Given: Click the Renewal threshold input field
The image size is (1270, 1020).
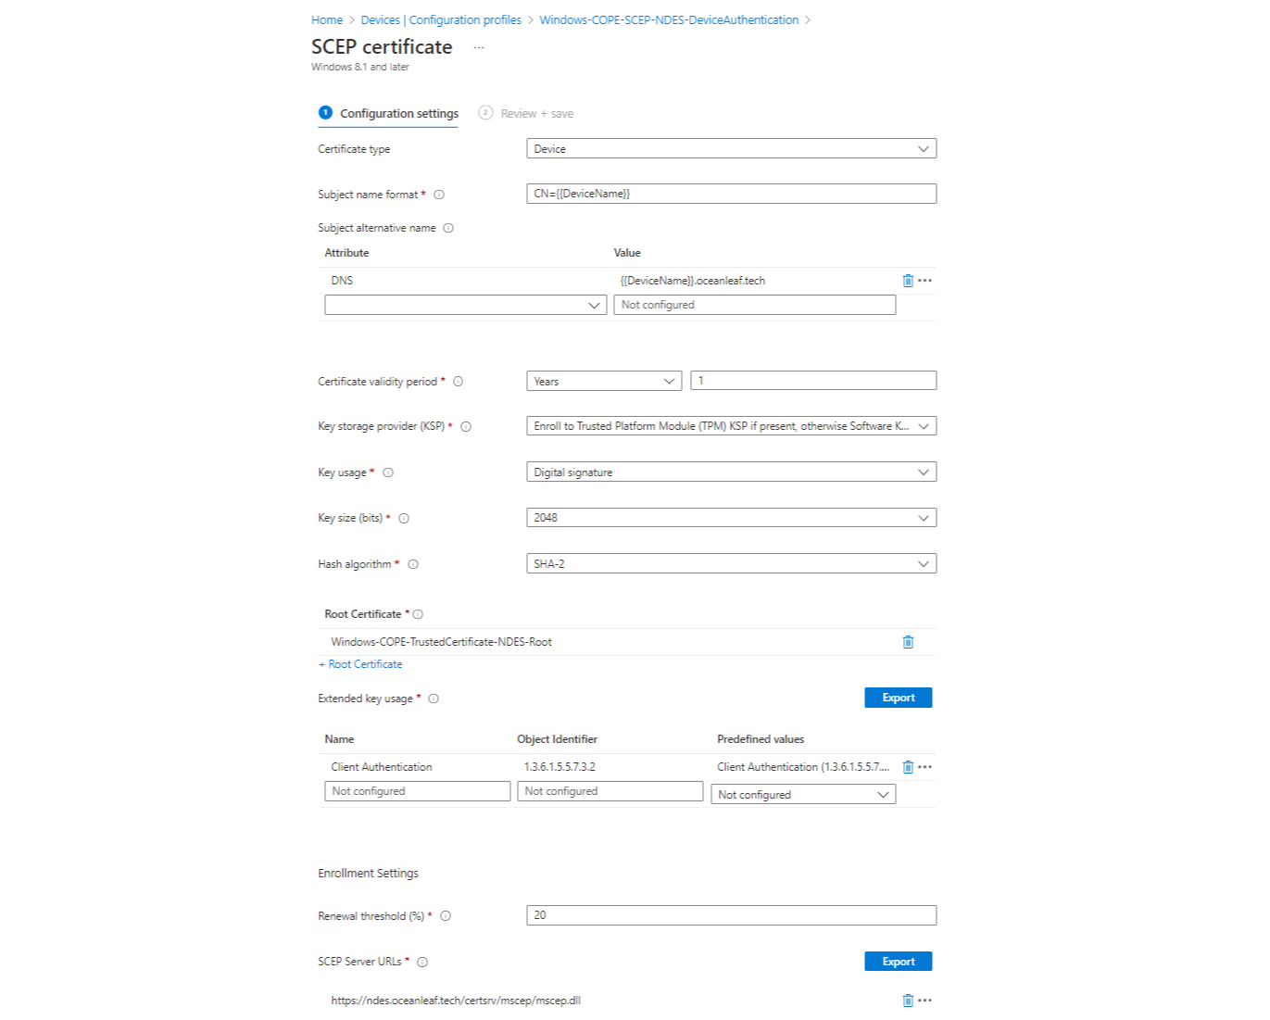Looking at the screenshot, I should coord(731,914).
